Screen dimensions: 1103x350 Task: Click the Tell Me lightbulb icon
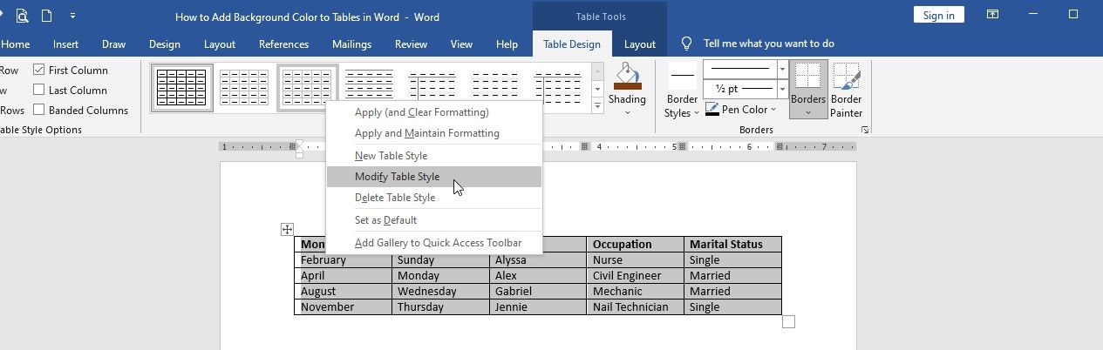686,44
